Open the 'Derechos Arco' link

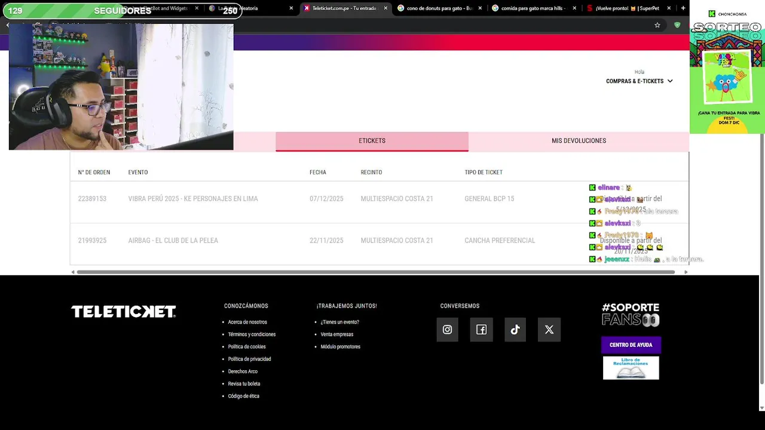[243, 371]
